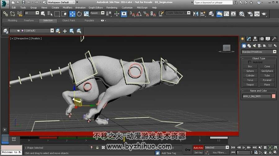Click the object name field anim_r_leg_bk01

[x=257, y=96]
